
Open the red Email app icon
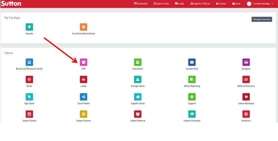[x=29, y=79]
